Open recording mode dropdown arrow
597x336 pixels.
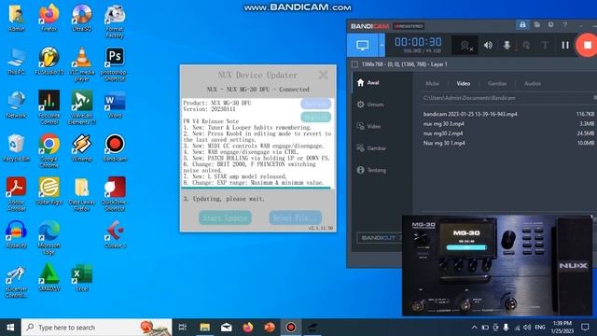tap(382, 46)
